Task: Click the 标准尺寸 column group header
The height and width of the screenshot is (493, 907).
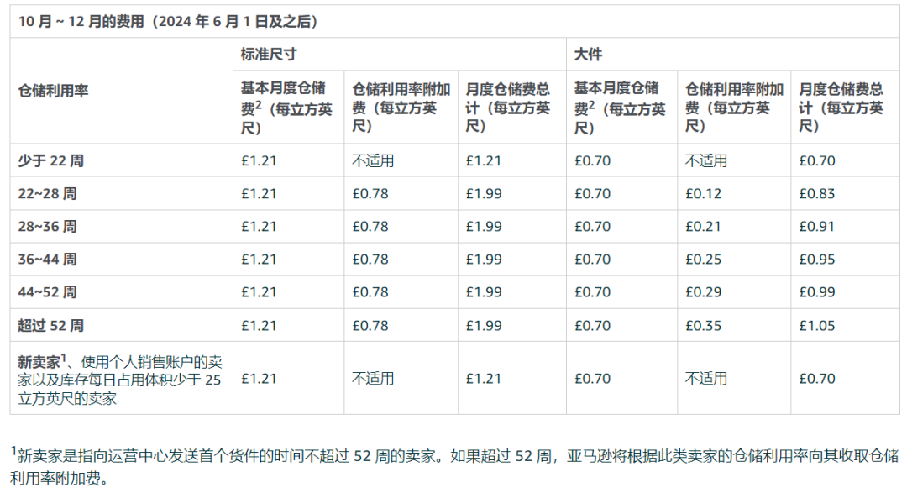Action: [269, 55]
